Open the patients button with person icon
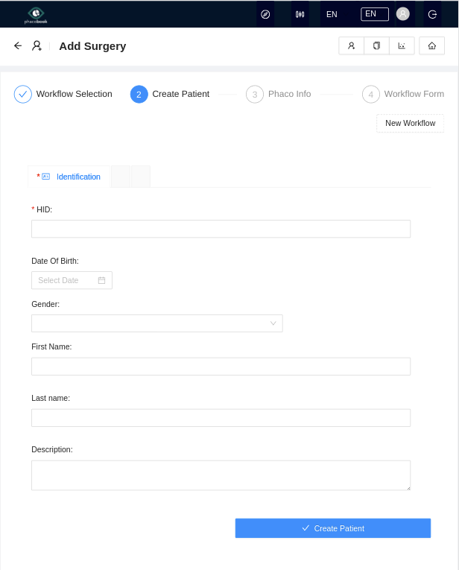 (x=351, y=46)
